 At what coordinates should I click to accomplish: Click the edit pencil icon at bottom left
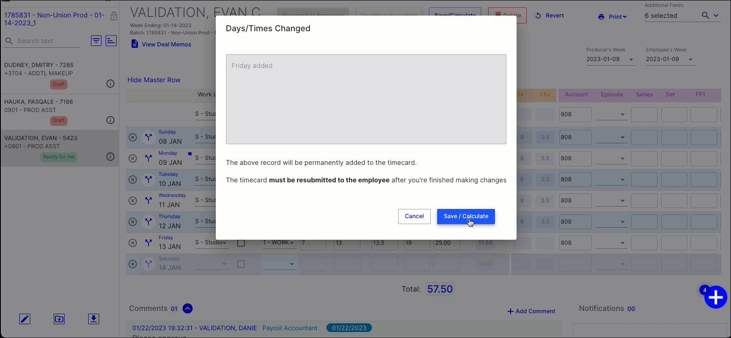[x=25, y=319]
